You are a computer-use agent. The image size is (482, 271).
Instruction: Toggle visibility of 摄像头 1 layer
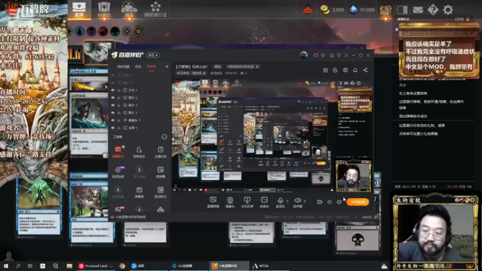tap(113, 120)
